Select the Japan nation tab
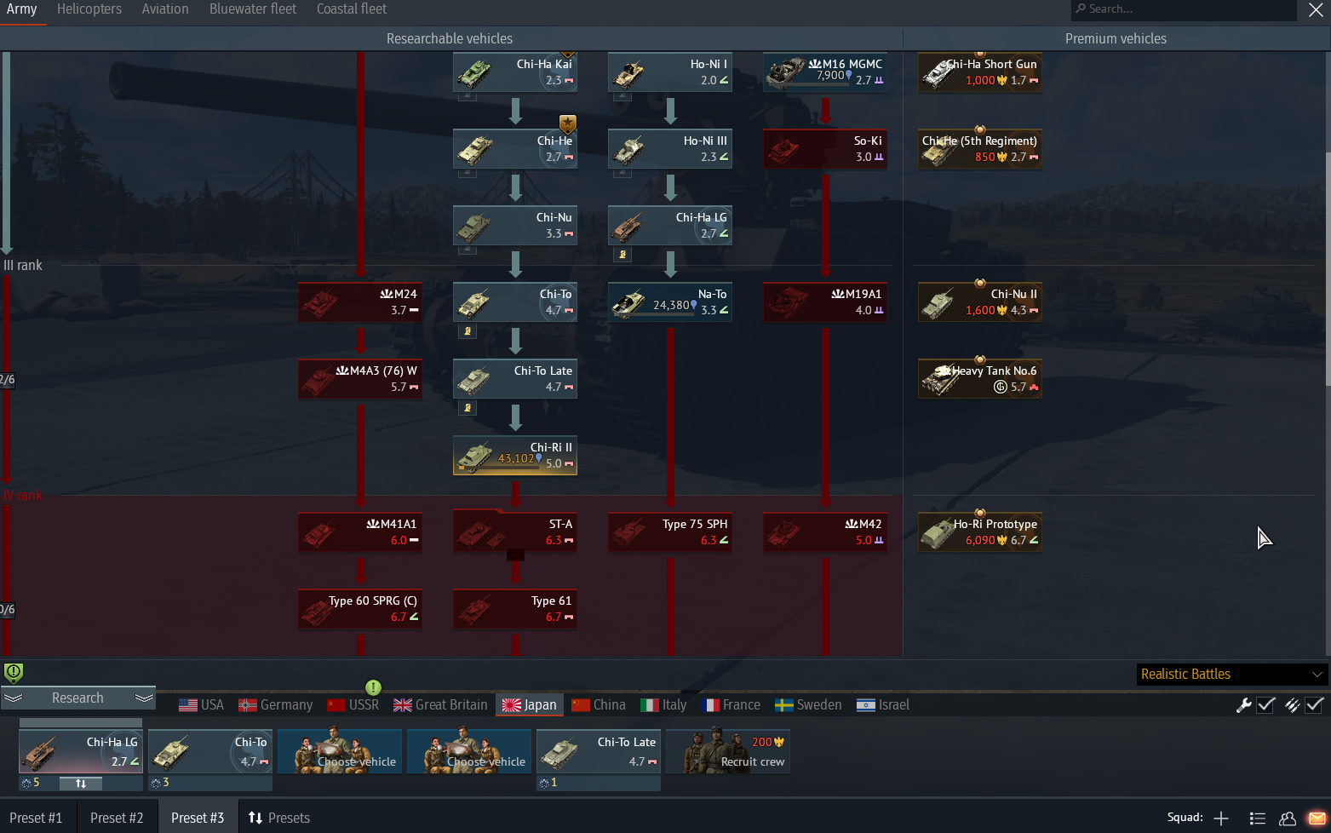1331x833 pixels. tap(529, 705)
